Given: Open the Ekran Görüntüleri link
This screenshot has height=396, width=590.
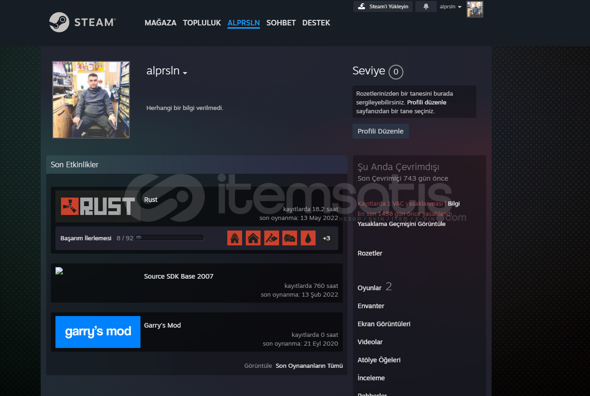Looking at the screenshot, I should pos(384,324).
